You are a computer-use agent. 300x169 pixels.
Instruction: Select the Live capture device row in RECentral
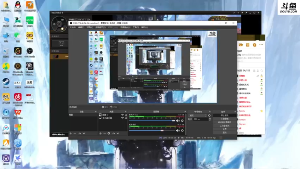click(59, 57)
